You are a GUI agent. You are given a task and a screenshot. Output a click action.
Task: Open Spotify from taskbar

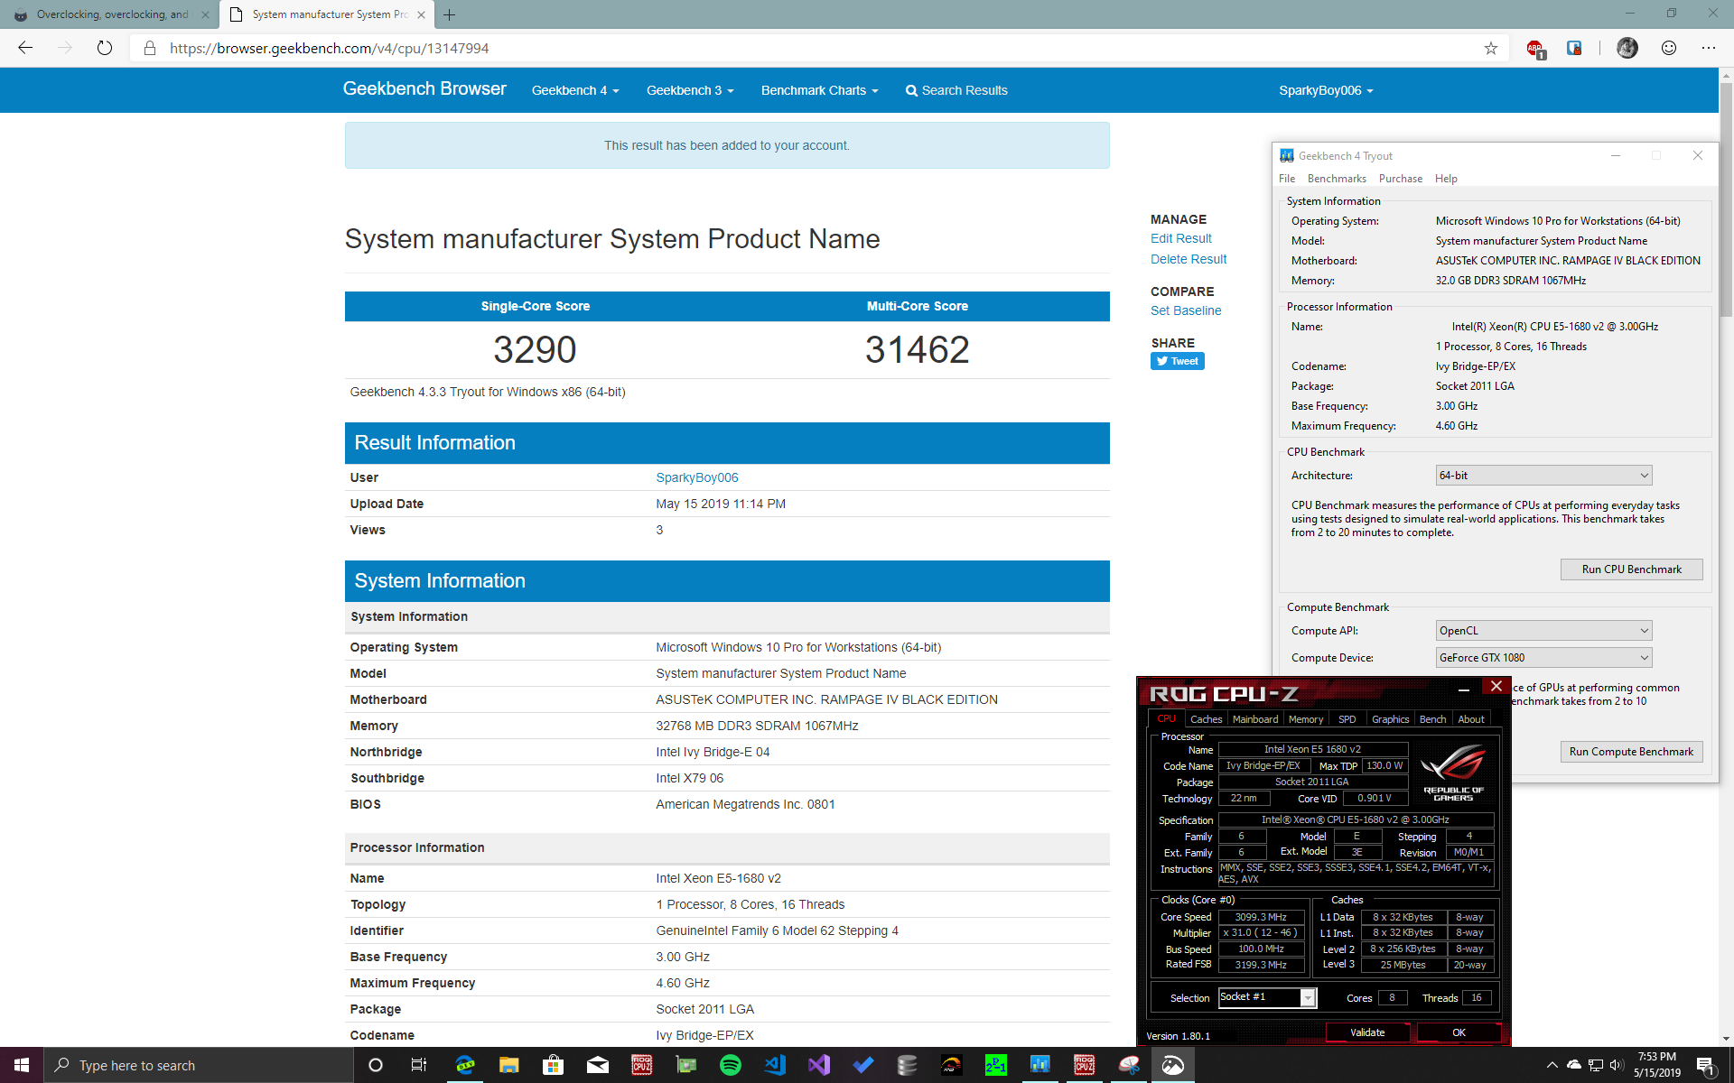730,1065
